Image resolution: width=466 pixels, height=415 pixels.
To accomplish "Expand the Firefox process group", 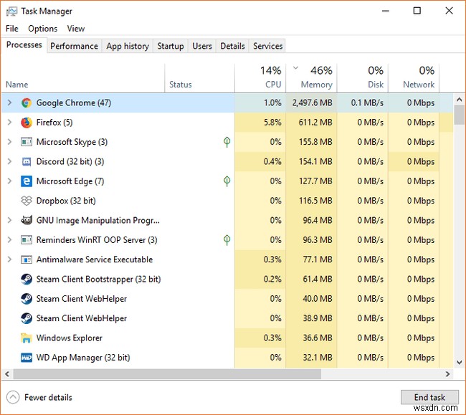I will click(x=9, y=123).
